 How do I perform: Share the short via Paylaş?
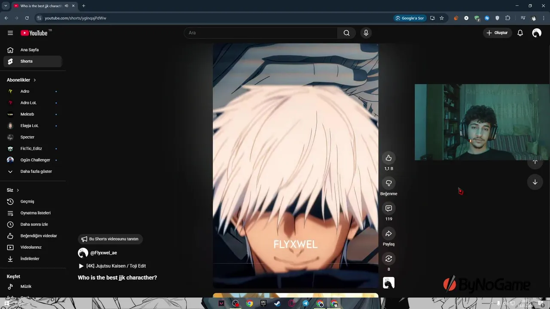pos(388,233)
